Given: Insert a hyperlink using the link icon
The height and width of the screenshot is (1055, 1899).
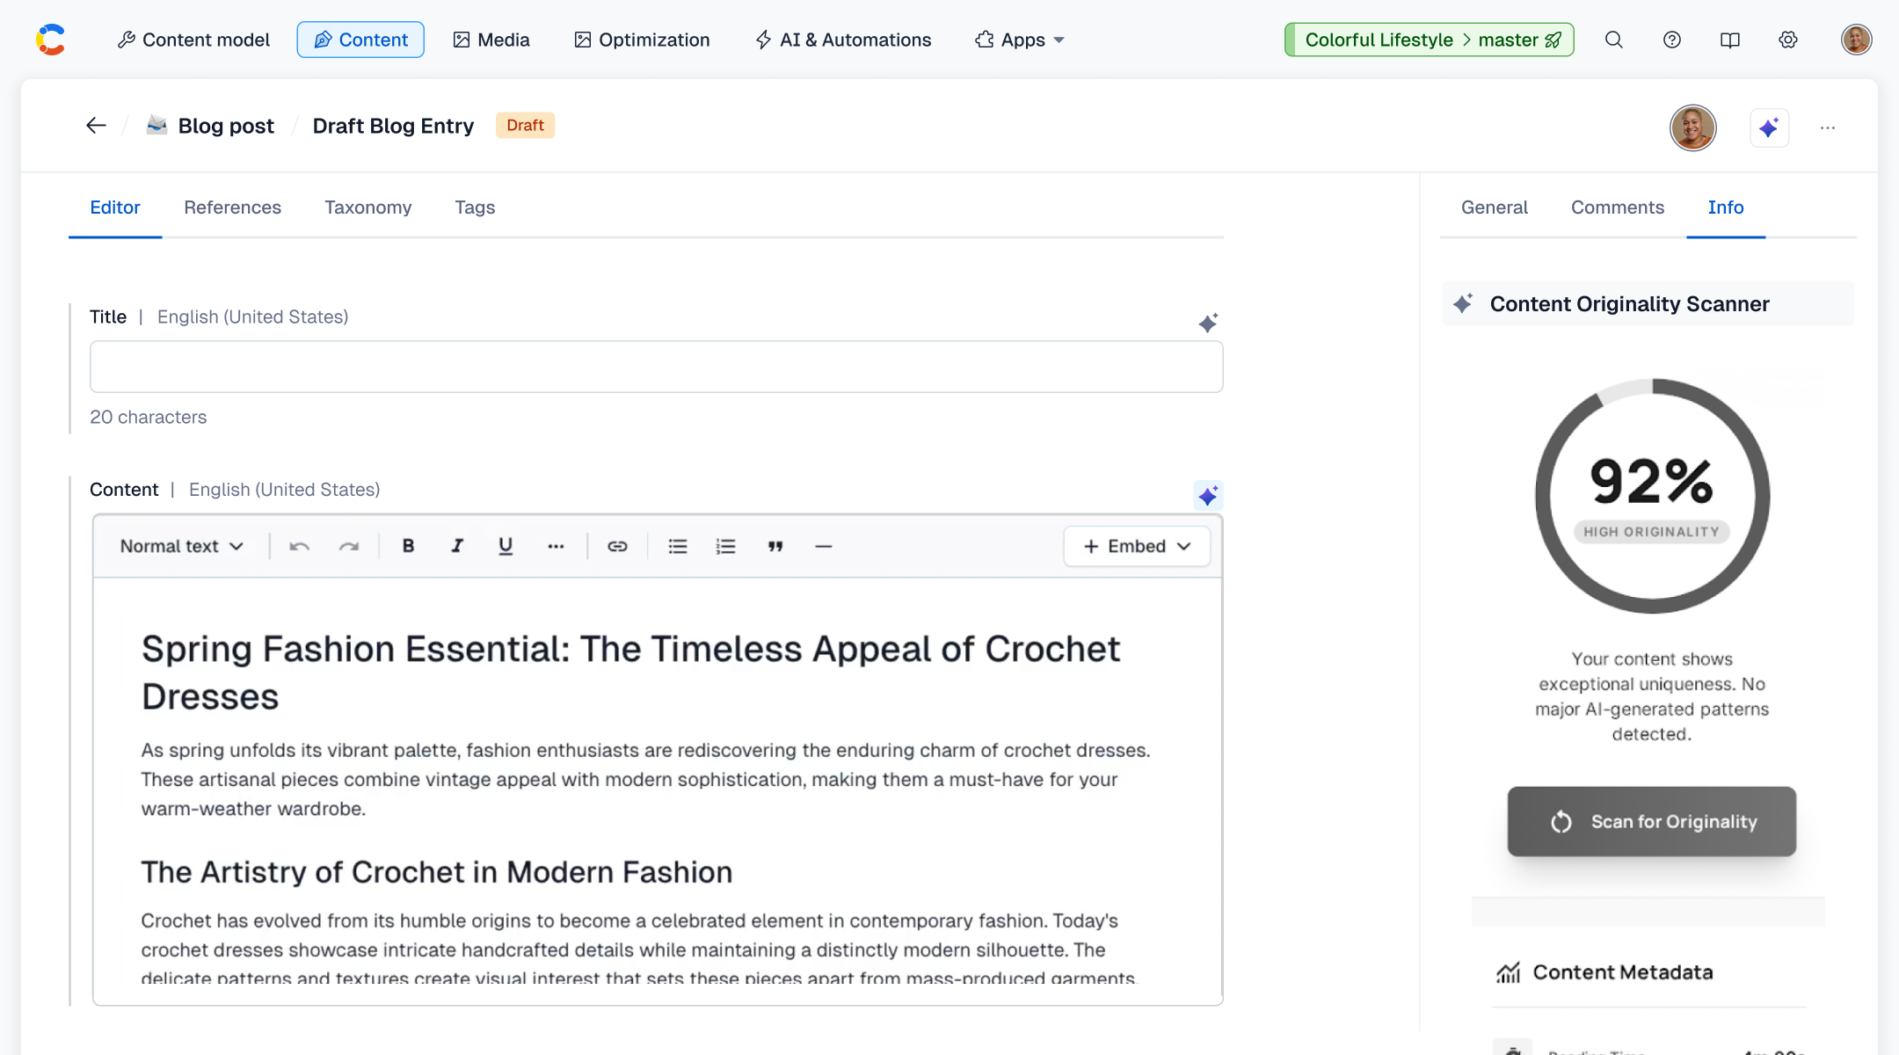Looking at the screenshot, I should 617,546.
